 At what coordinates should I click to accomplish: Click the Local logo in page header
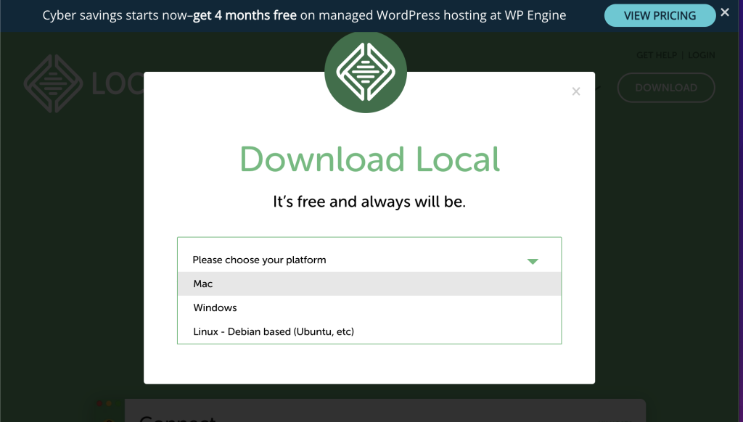click(84, 84)
